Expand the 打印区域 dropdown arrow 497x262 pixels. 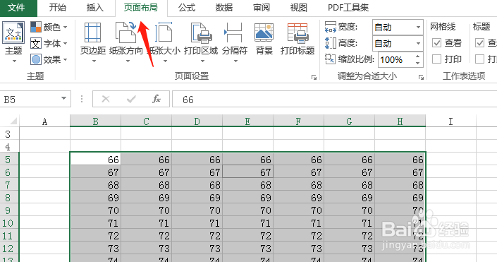pyautogui.click(x=202, y=61)
